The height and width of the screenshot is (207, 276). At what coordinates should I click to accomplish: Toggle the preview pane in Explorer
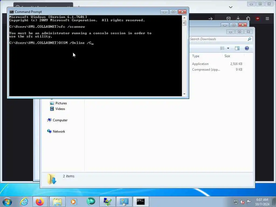(x=237, y=48)
